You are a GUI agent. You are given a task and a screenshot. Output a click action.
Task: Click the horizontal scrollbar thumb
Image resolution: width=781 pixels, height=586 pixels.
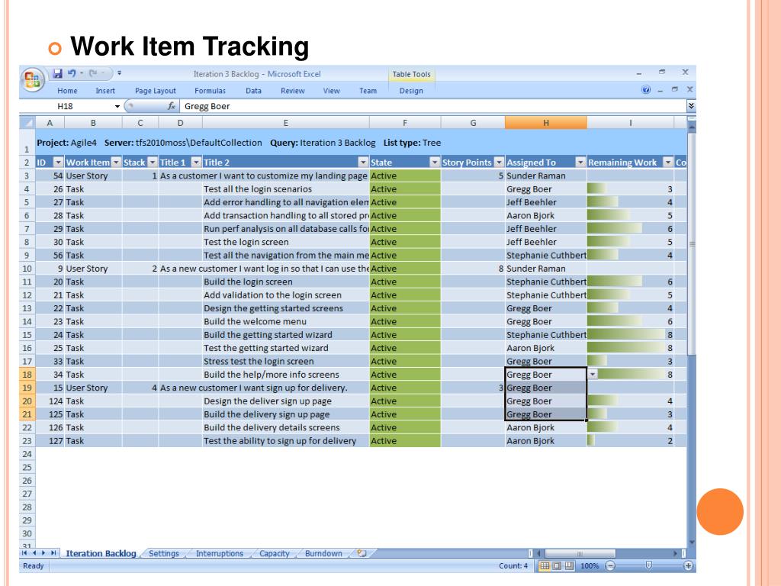click(580, 553)
